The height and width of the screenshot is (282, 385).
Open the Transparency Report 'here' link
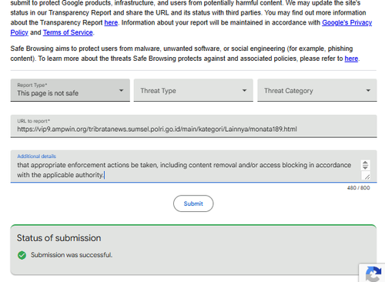pos(111,22)
